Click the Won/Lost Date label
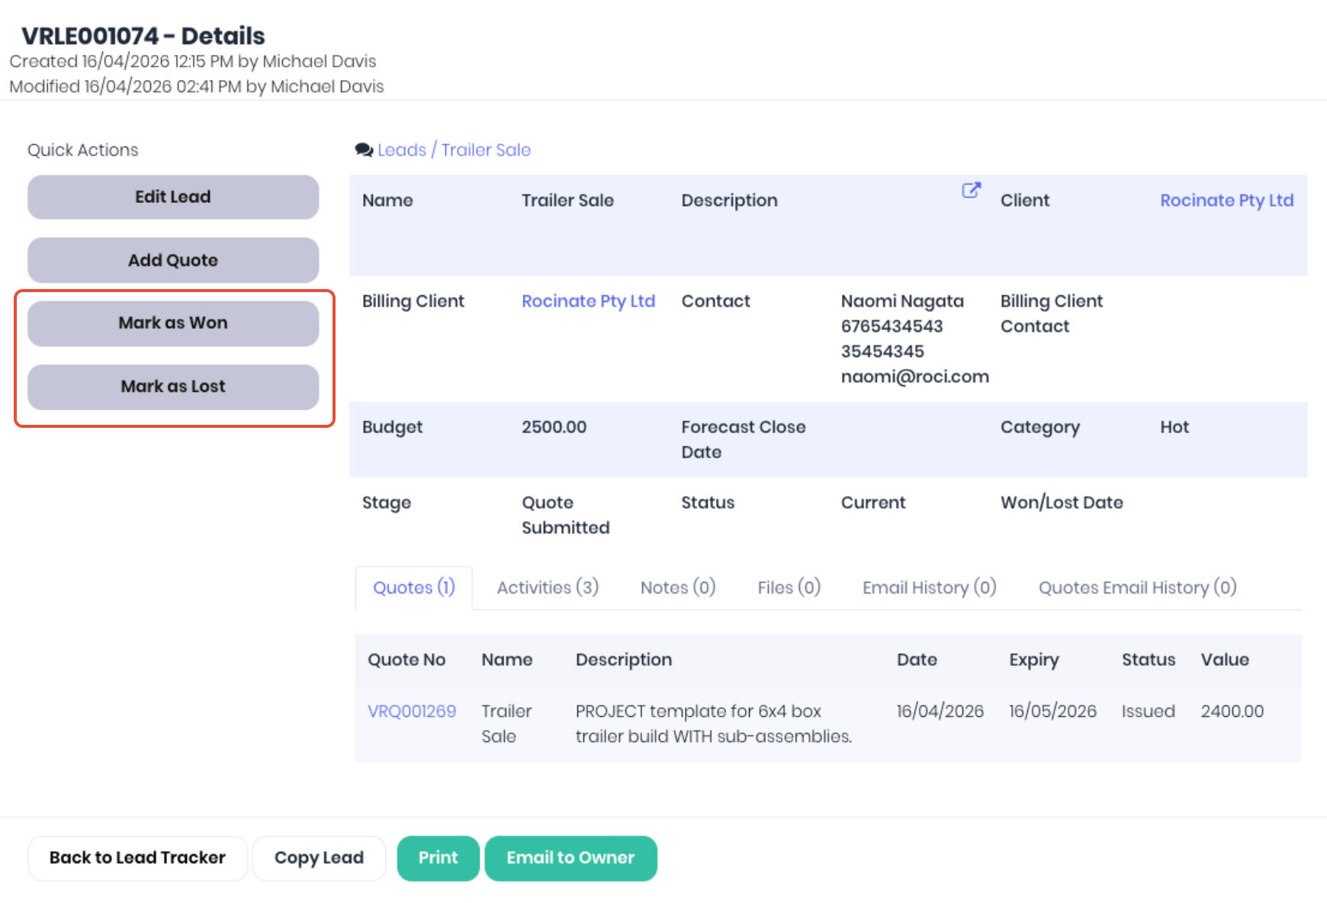 1062,503
